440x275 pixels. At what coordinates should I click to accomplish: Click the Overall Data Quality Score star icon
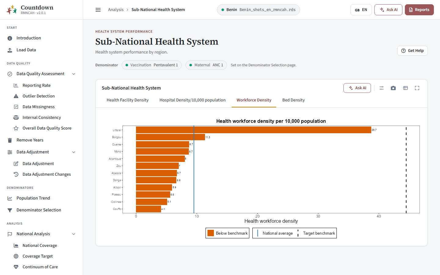click(16, 128)
